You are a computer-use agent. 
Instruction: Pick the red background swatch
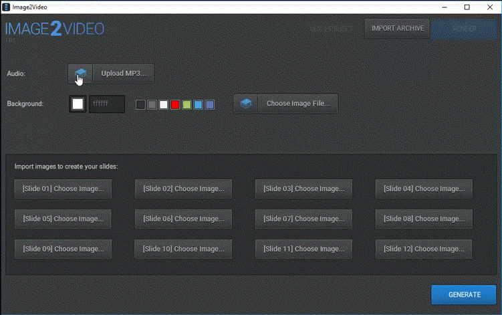(x=175, y=104)
